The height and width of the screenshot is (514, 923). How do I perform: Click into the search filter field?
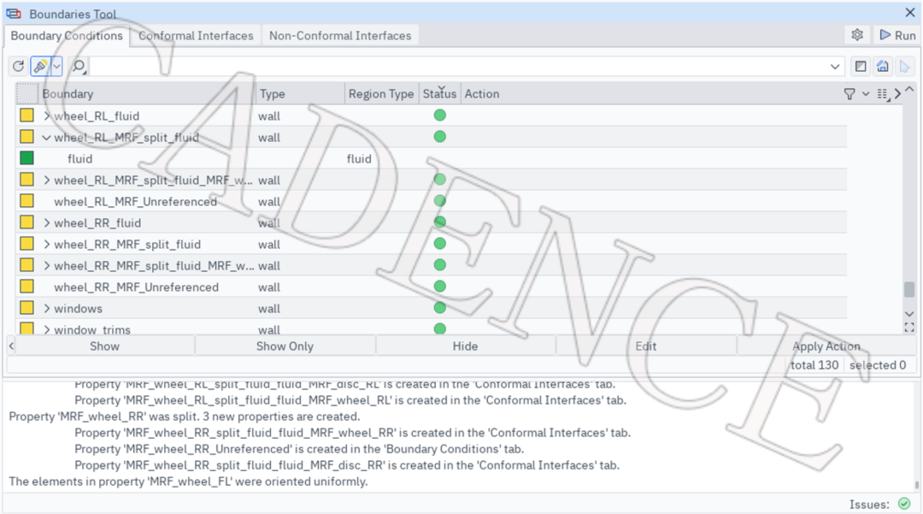click(458, 67)
